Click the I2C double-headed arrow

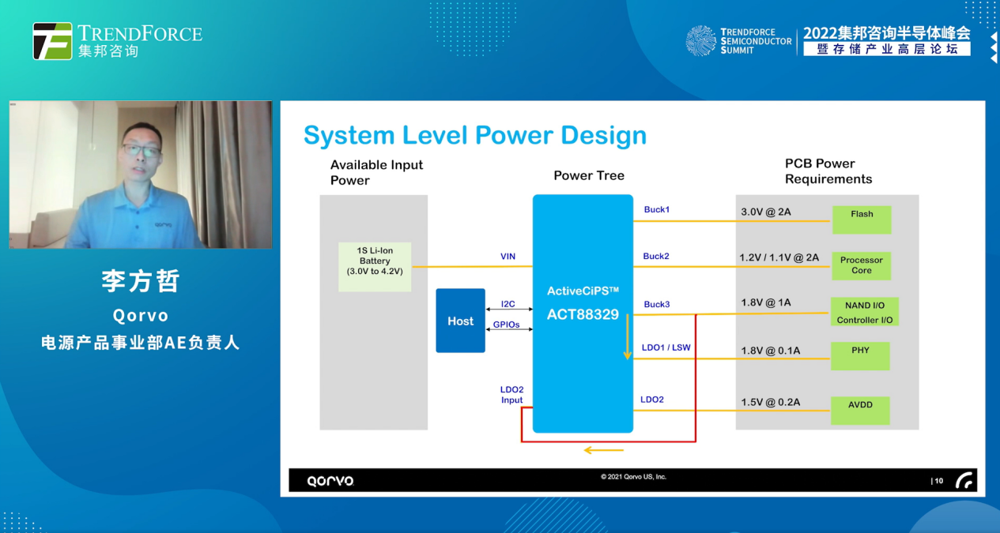click(x=508, y=310)
